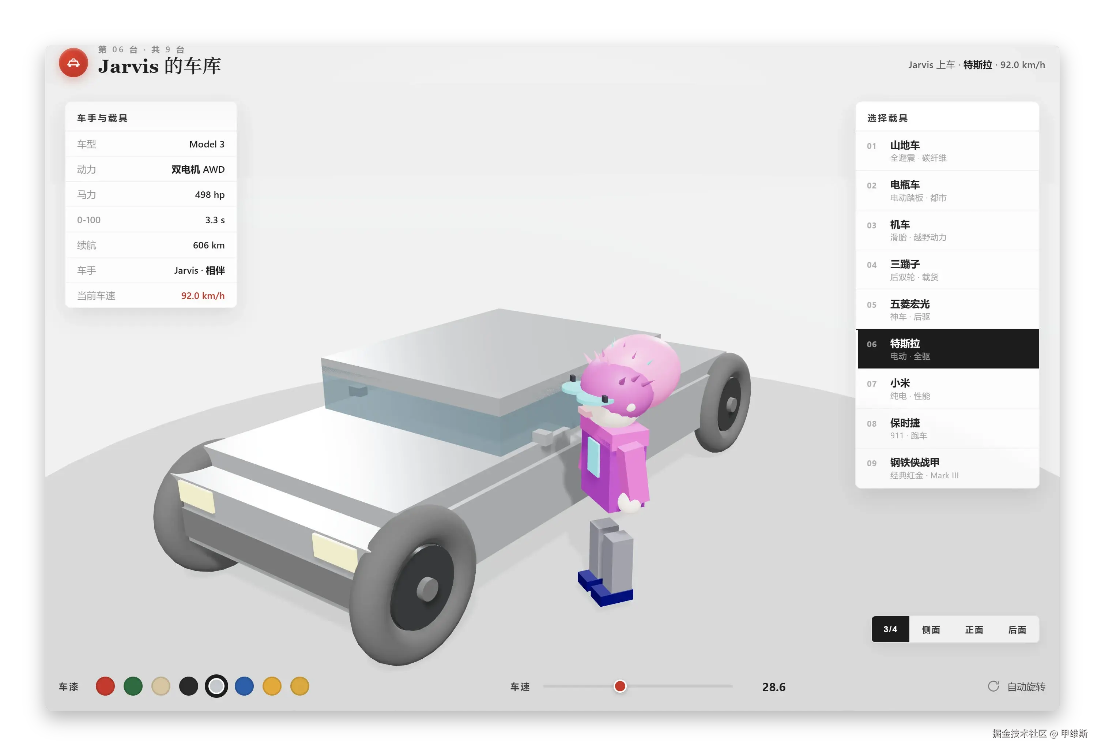Select 山地车 in the vehicle list

coord(947,151)
